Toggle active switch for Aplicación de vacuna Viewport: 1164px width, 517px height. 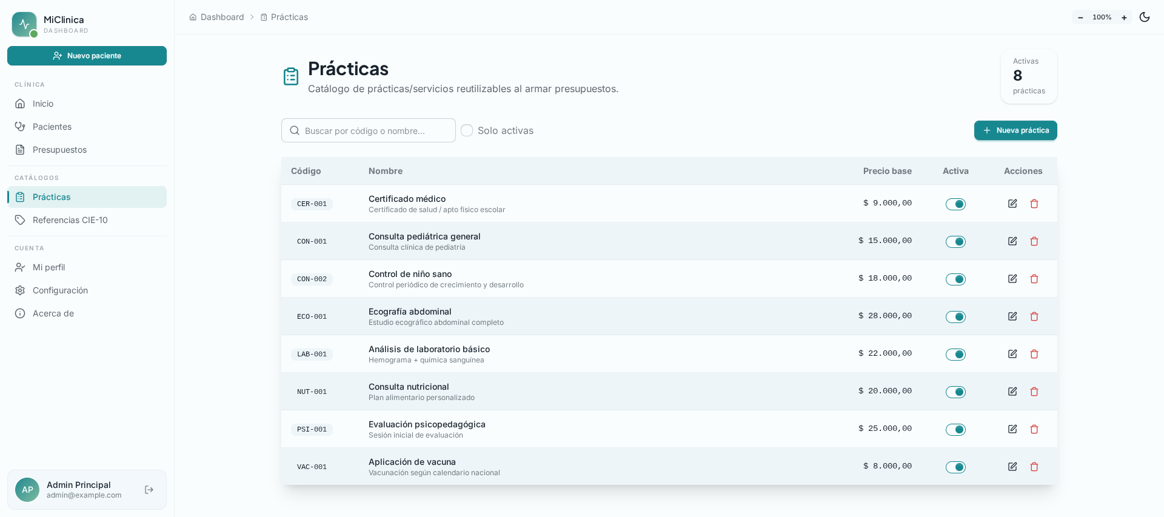tap(955, 467)
